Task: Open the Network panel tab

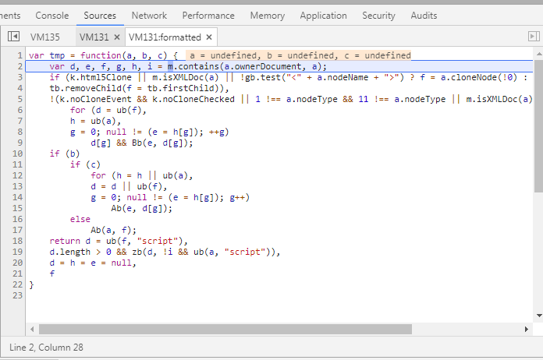Action: click(x=149, y=16)
